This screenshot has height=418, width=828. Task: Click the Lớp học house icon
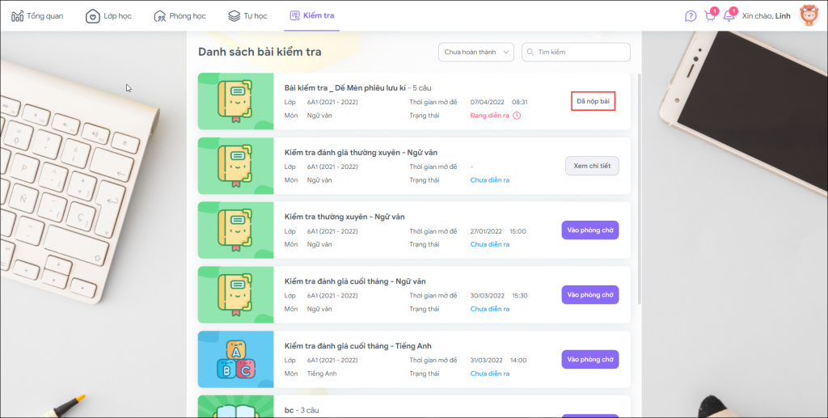pyautogui.click(x=92, y=16)
